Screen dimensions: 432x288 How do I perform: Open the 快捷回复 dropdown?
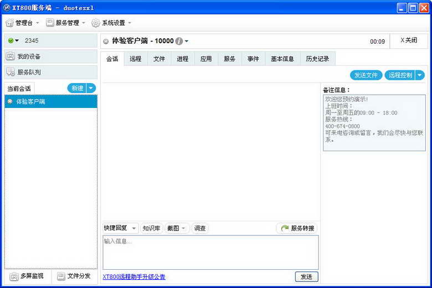(120, 228)
